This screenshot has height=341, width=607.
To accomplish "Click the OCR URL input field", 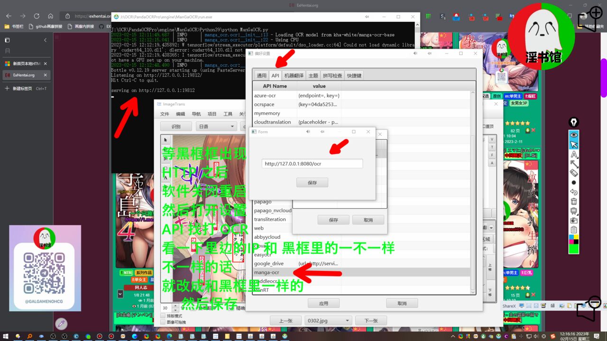I will 312,164.
